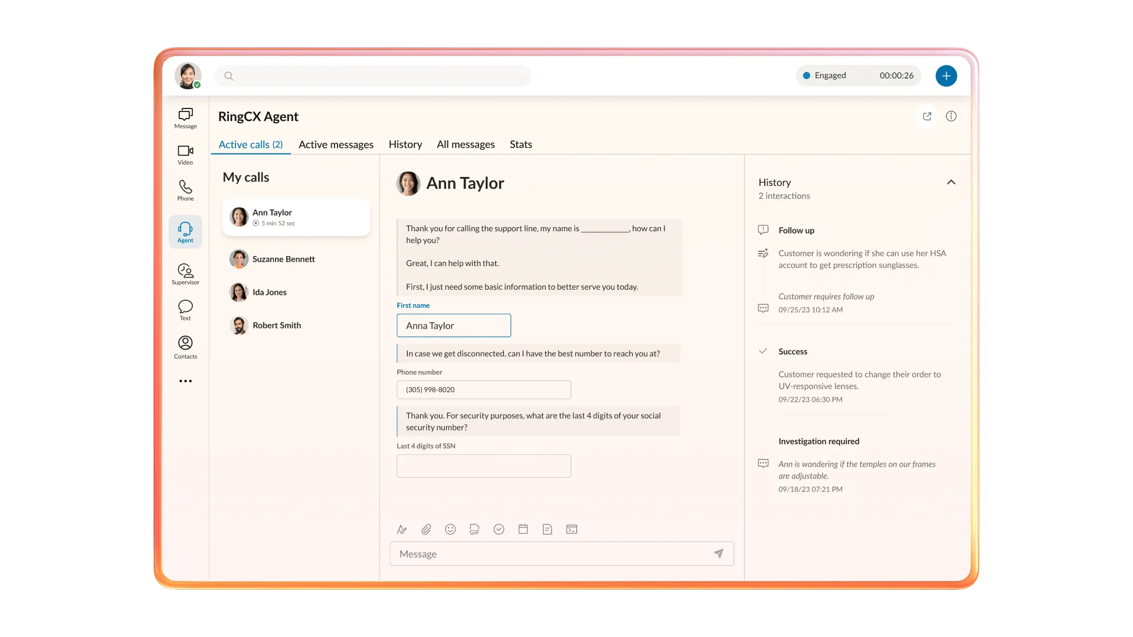Select Robert Smith's call
Image resolution: width=1133 pixels, height=637 pixels.
(x=276, y=325)
